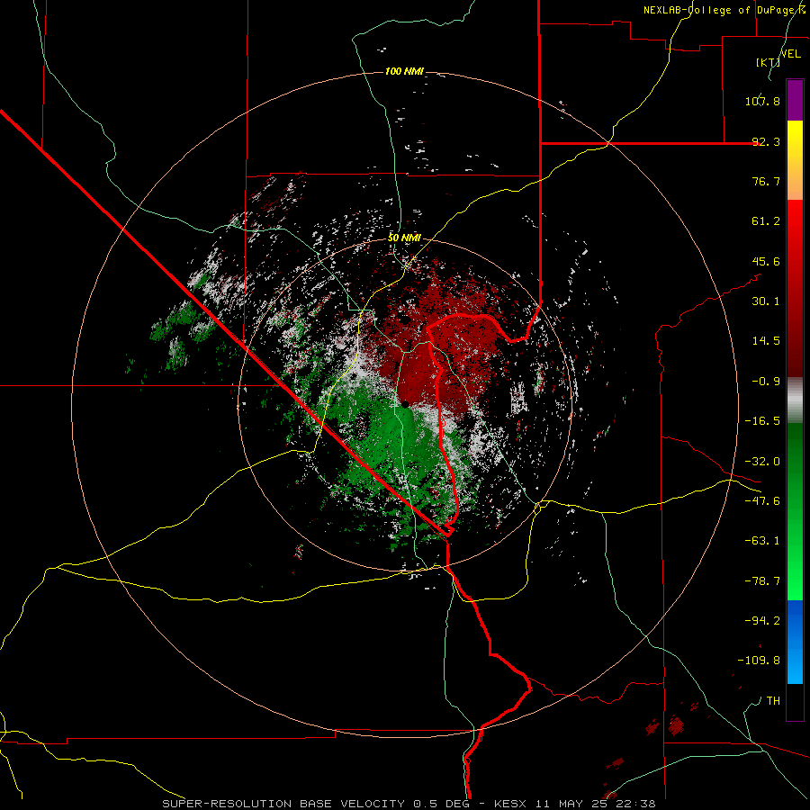Select the gray segment near -0.9
The width and height of the screenshot is (810, 810).
[x=795, y=400]
